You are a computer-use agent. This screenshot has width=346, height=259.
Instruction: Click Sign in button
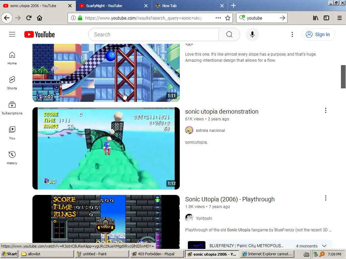tap(318, 34)
